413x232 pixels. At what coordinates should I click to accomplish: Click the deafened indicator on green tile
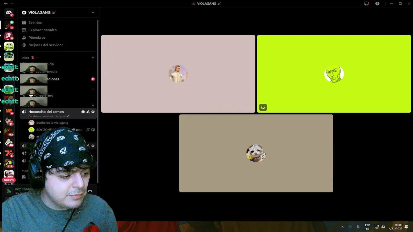click(263, 107)
